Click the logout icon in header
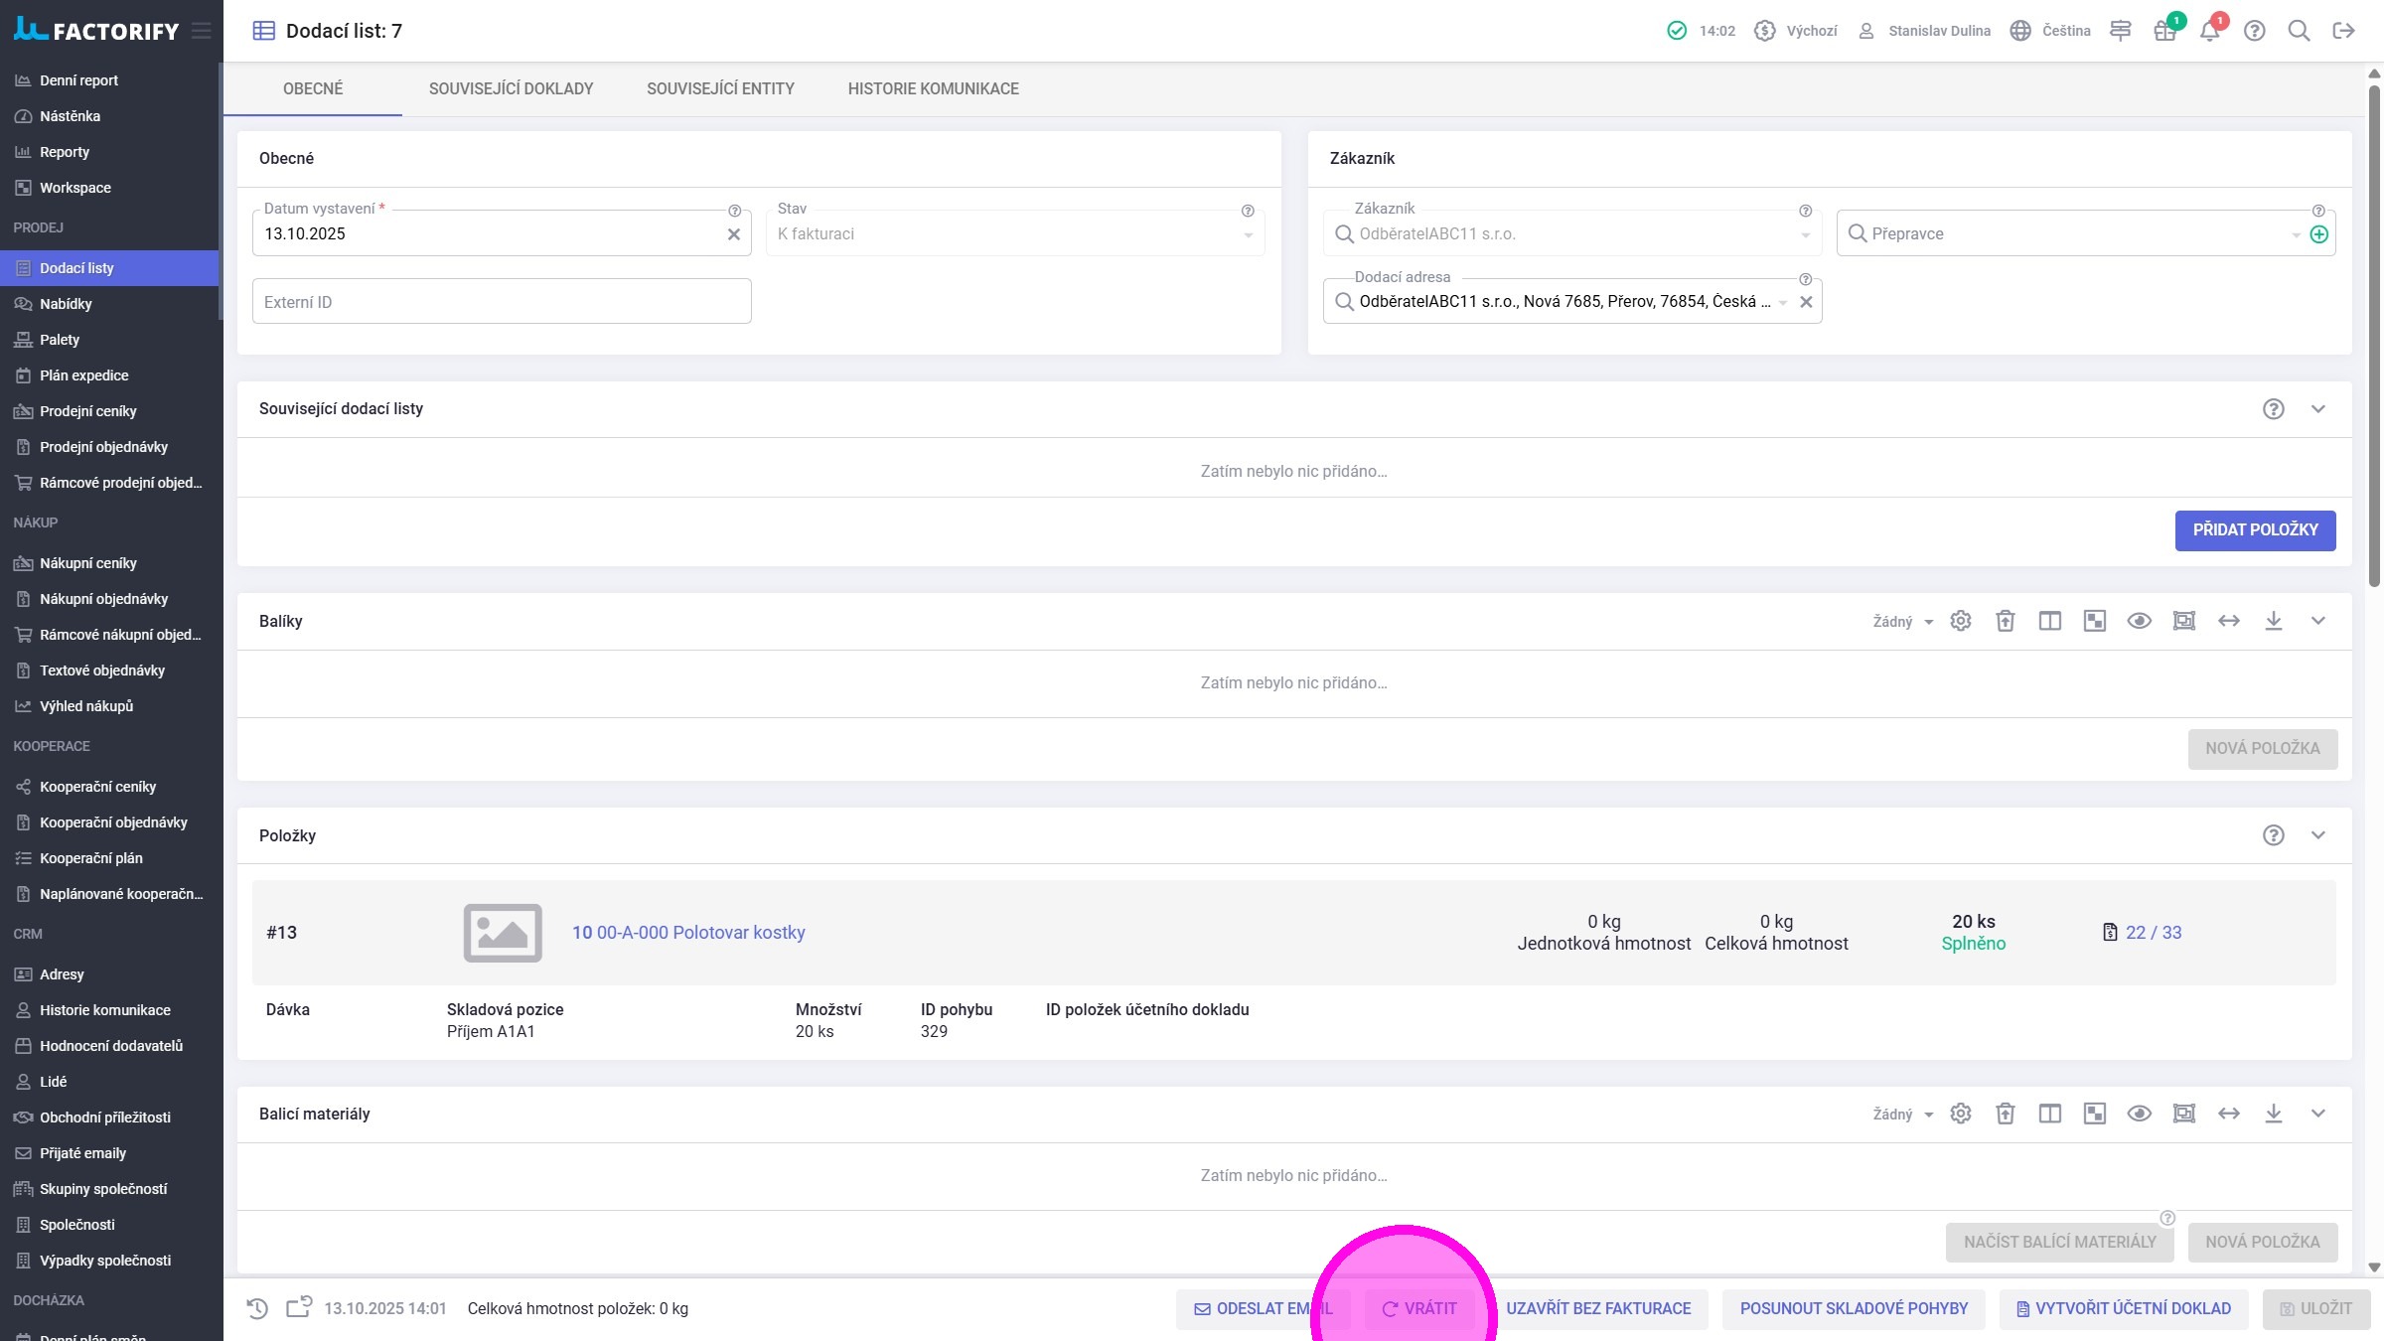 point(2343,31)
